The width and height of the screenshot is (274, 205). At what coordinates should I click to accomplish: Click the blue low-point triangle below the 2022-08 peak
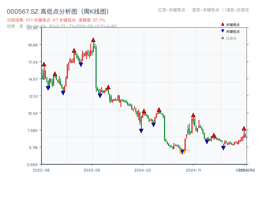(x=48, y=87)
